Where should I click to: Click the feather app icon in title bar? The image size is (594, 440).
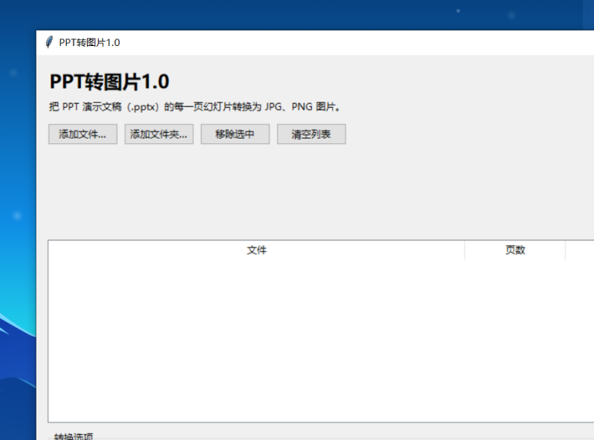tap(49, 42)
